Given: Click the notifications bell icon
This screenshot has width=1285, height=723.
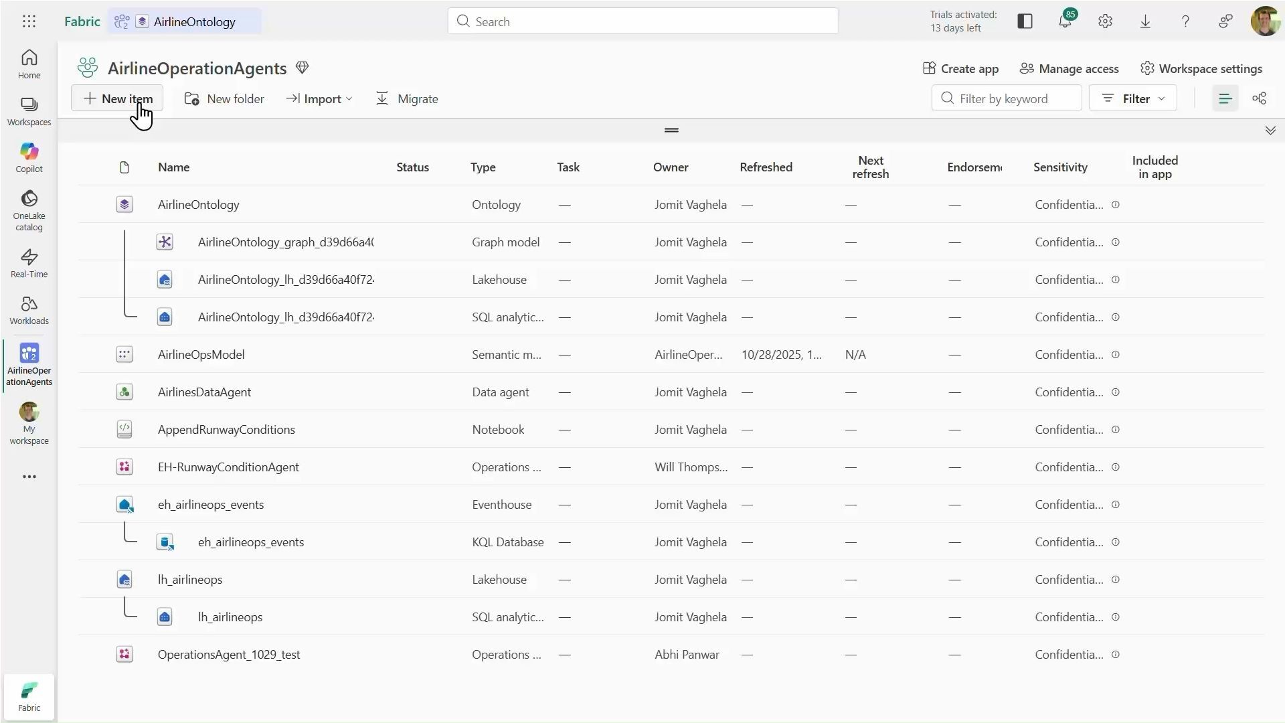Looking at the screenshot, I should pyautogui.click(x=1065, y=21).
